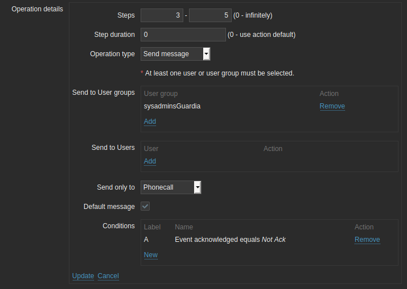This screenshot has height=289, width=407.
Task: Select the sysadminsGuardia group entry
Action: 172,106
